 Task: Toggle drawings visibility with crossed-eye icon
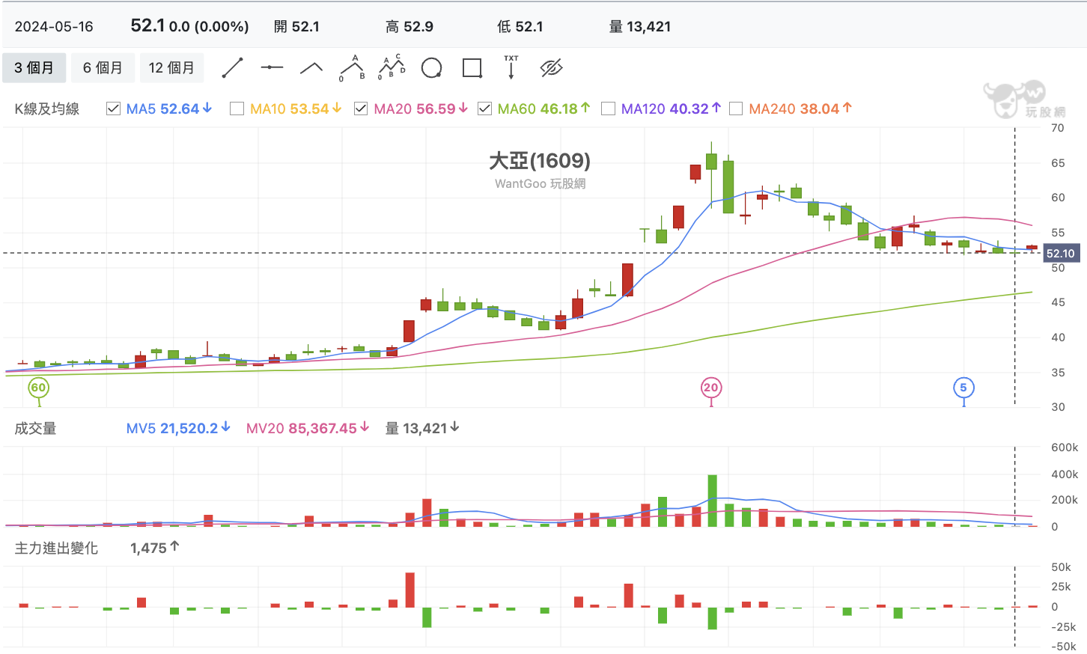[x=551, y=68]
